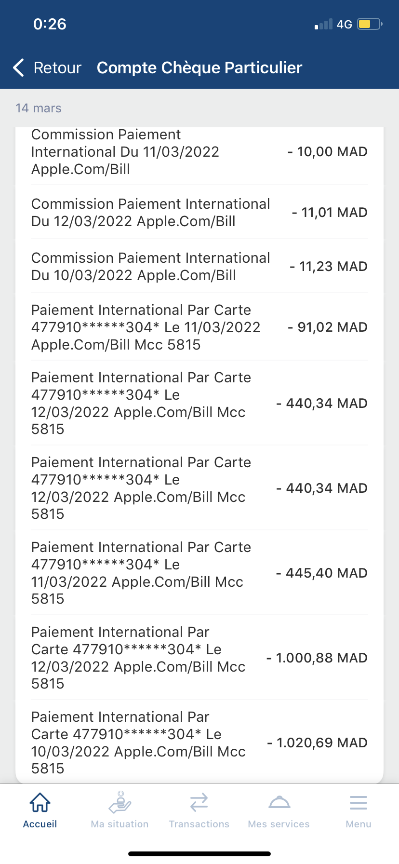View the 91,02 MAD card payment
The width and height of the screenshot is (399, 864).
pyautogui.click(x=199, y=327)
